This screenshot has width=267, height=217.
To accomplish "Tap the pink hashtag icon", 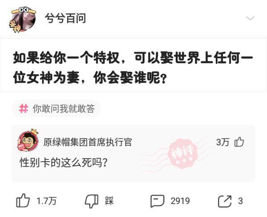I will (24, 109).
